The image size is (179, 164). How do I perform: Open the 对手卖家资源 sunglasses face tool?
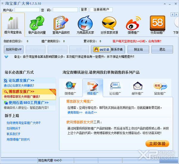(x=109, y=25)
